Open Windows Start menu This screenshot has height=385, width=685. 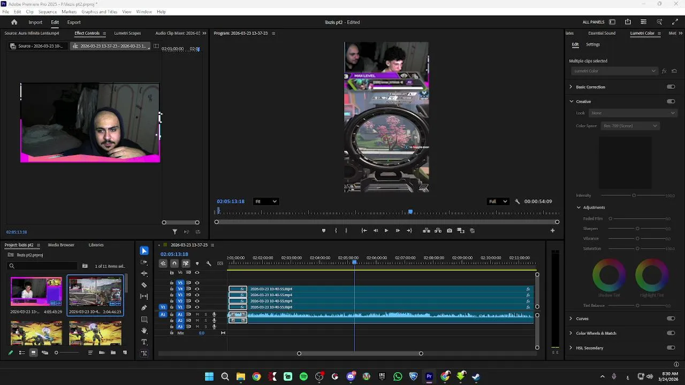tap(209, 376)
